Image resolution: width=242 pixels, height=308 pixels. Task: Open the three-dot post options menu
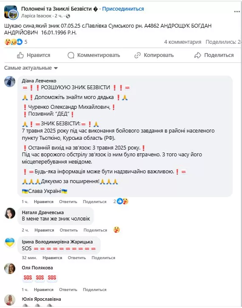[x=237, y=12]
